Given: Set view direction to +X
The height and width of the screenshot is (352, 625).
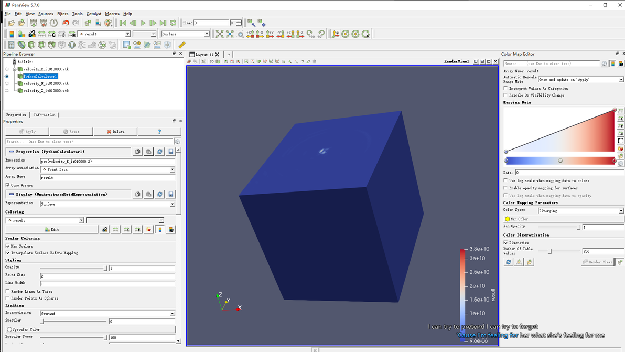Looking at the screenshot, I should pos(250,34).
